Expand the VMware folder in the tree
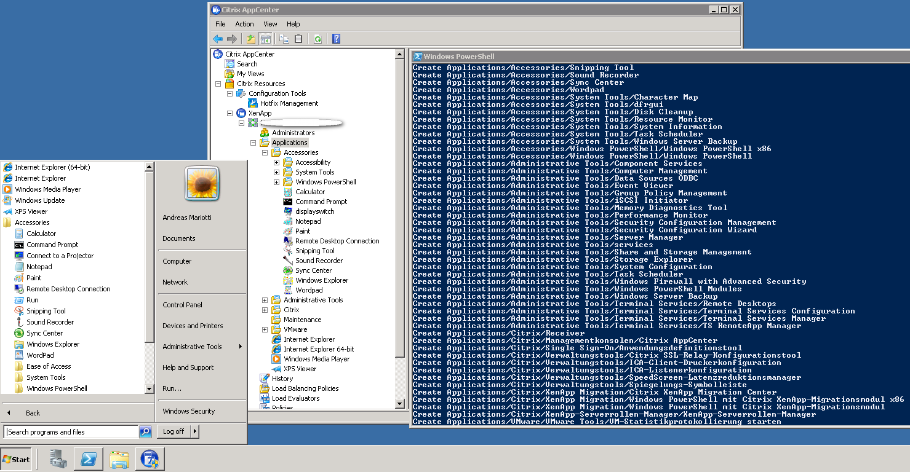The image size is (910, 472). click(x=265, y=329)
